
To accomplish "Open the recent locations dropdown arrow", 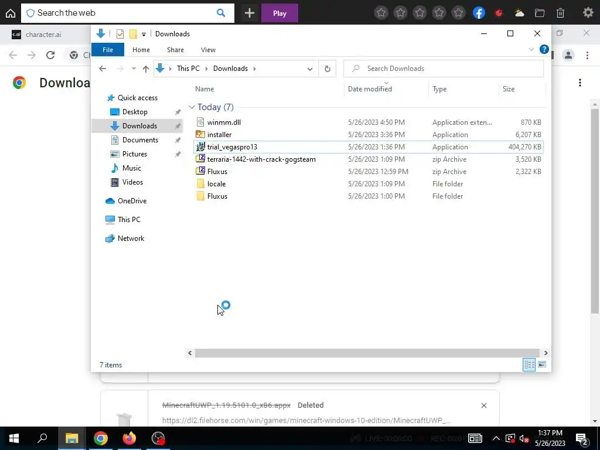I will 134,69.
